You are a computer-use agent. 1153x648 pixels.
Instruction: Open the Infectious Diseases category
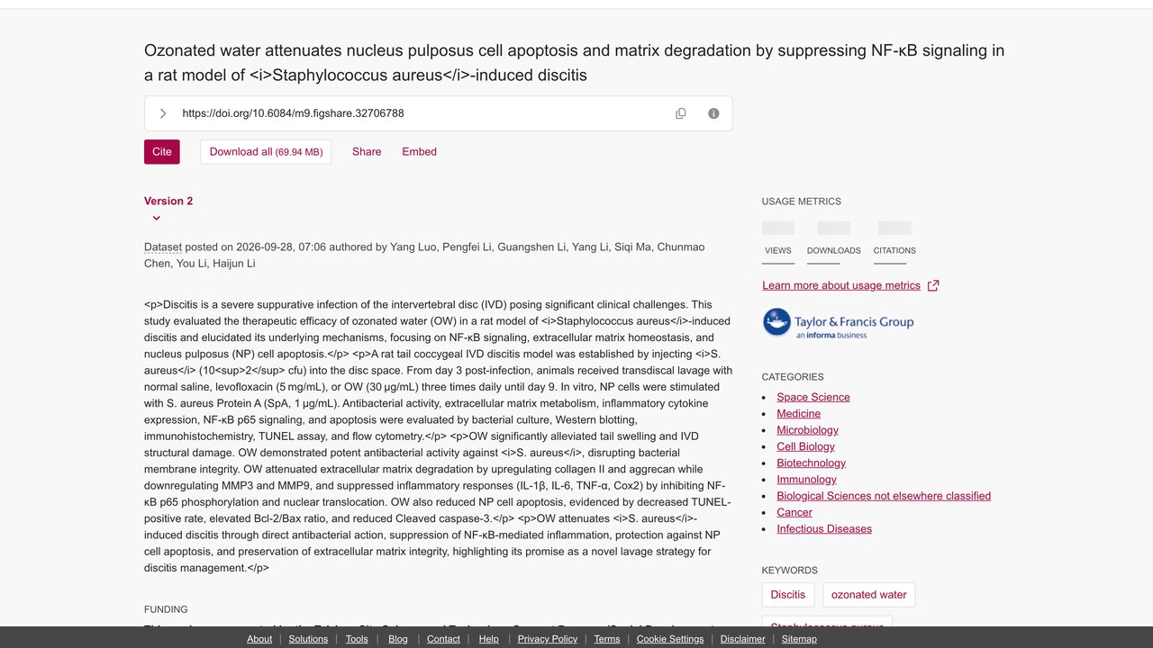point(824,528)
